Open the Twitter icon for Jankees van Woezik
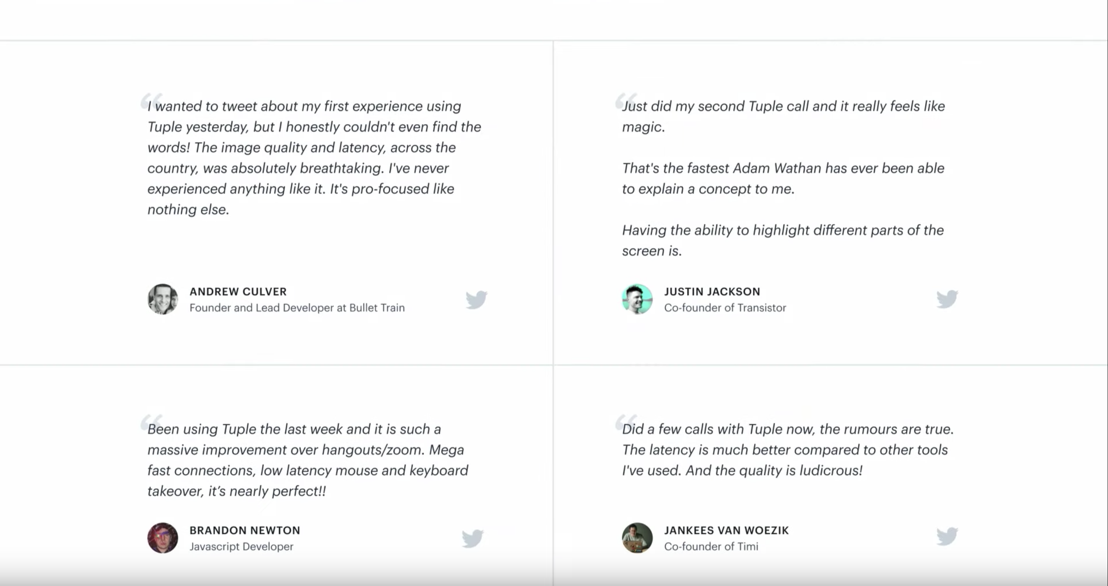The height and width of the screenshot is (586, 1108). (x=947, y=537)
